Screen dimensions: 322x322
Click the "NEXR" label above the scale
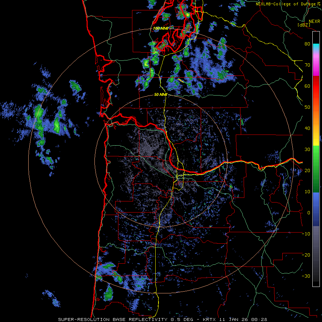pyautogui.click(x=314, y=21)
